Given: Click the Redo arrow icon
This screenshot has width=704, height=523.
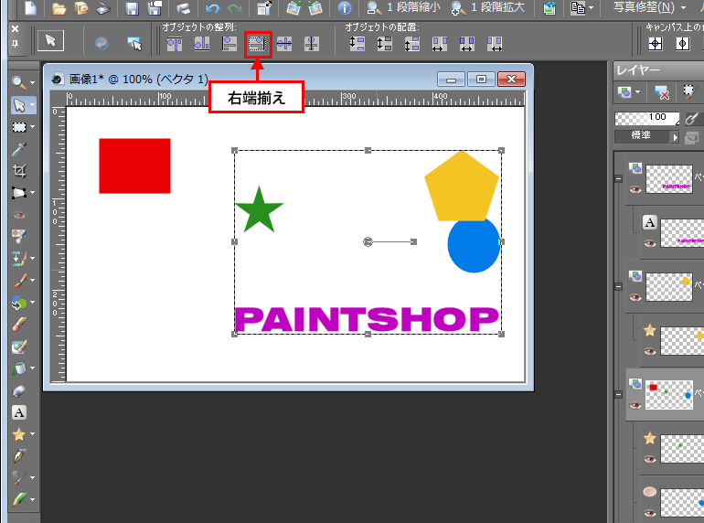Looking at the screenshot, I should tap(235, 8).
